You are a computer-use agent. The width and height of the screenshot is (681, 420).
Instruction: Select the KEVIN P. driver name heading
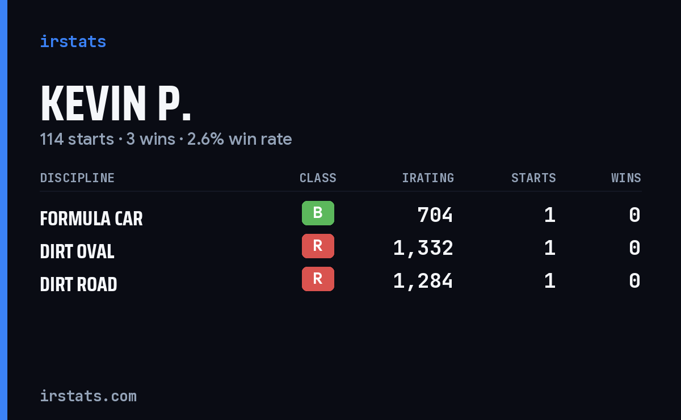(116, 104)
